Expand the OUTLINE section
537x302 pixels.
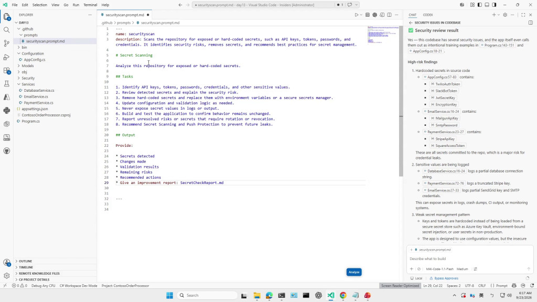25,261
